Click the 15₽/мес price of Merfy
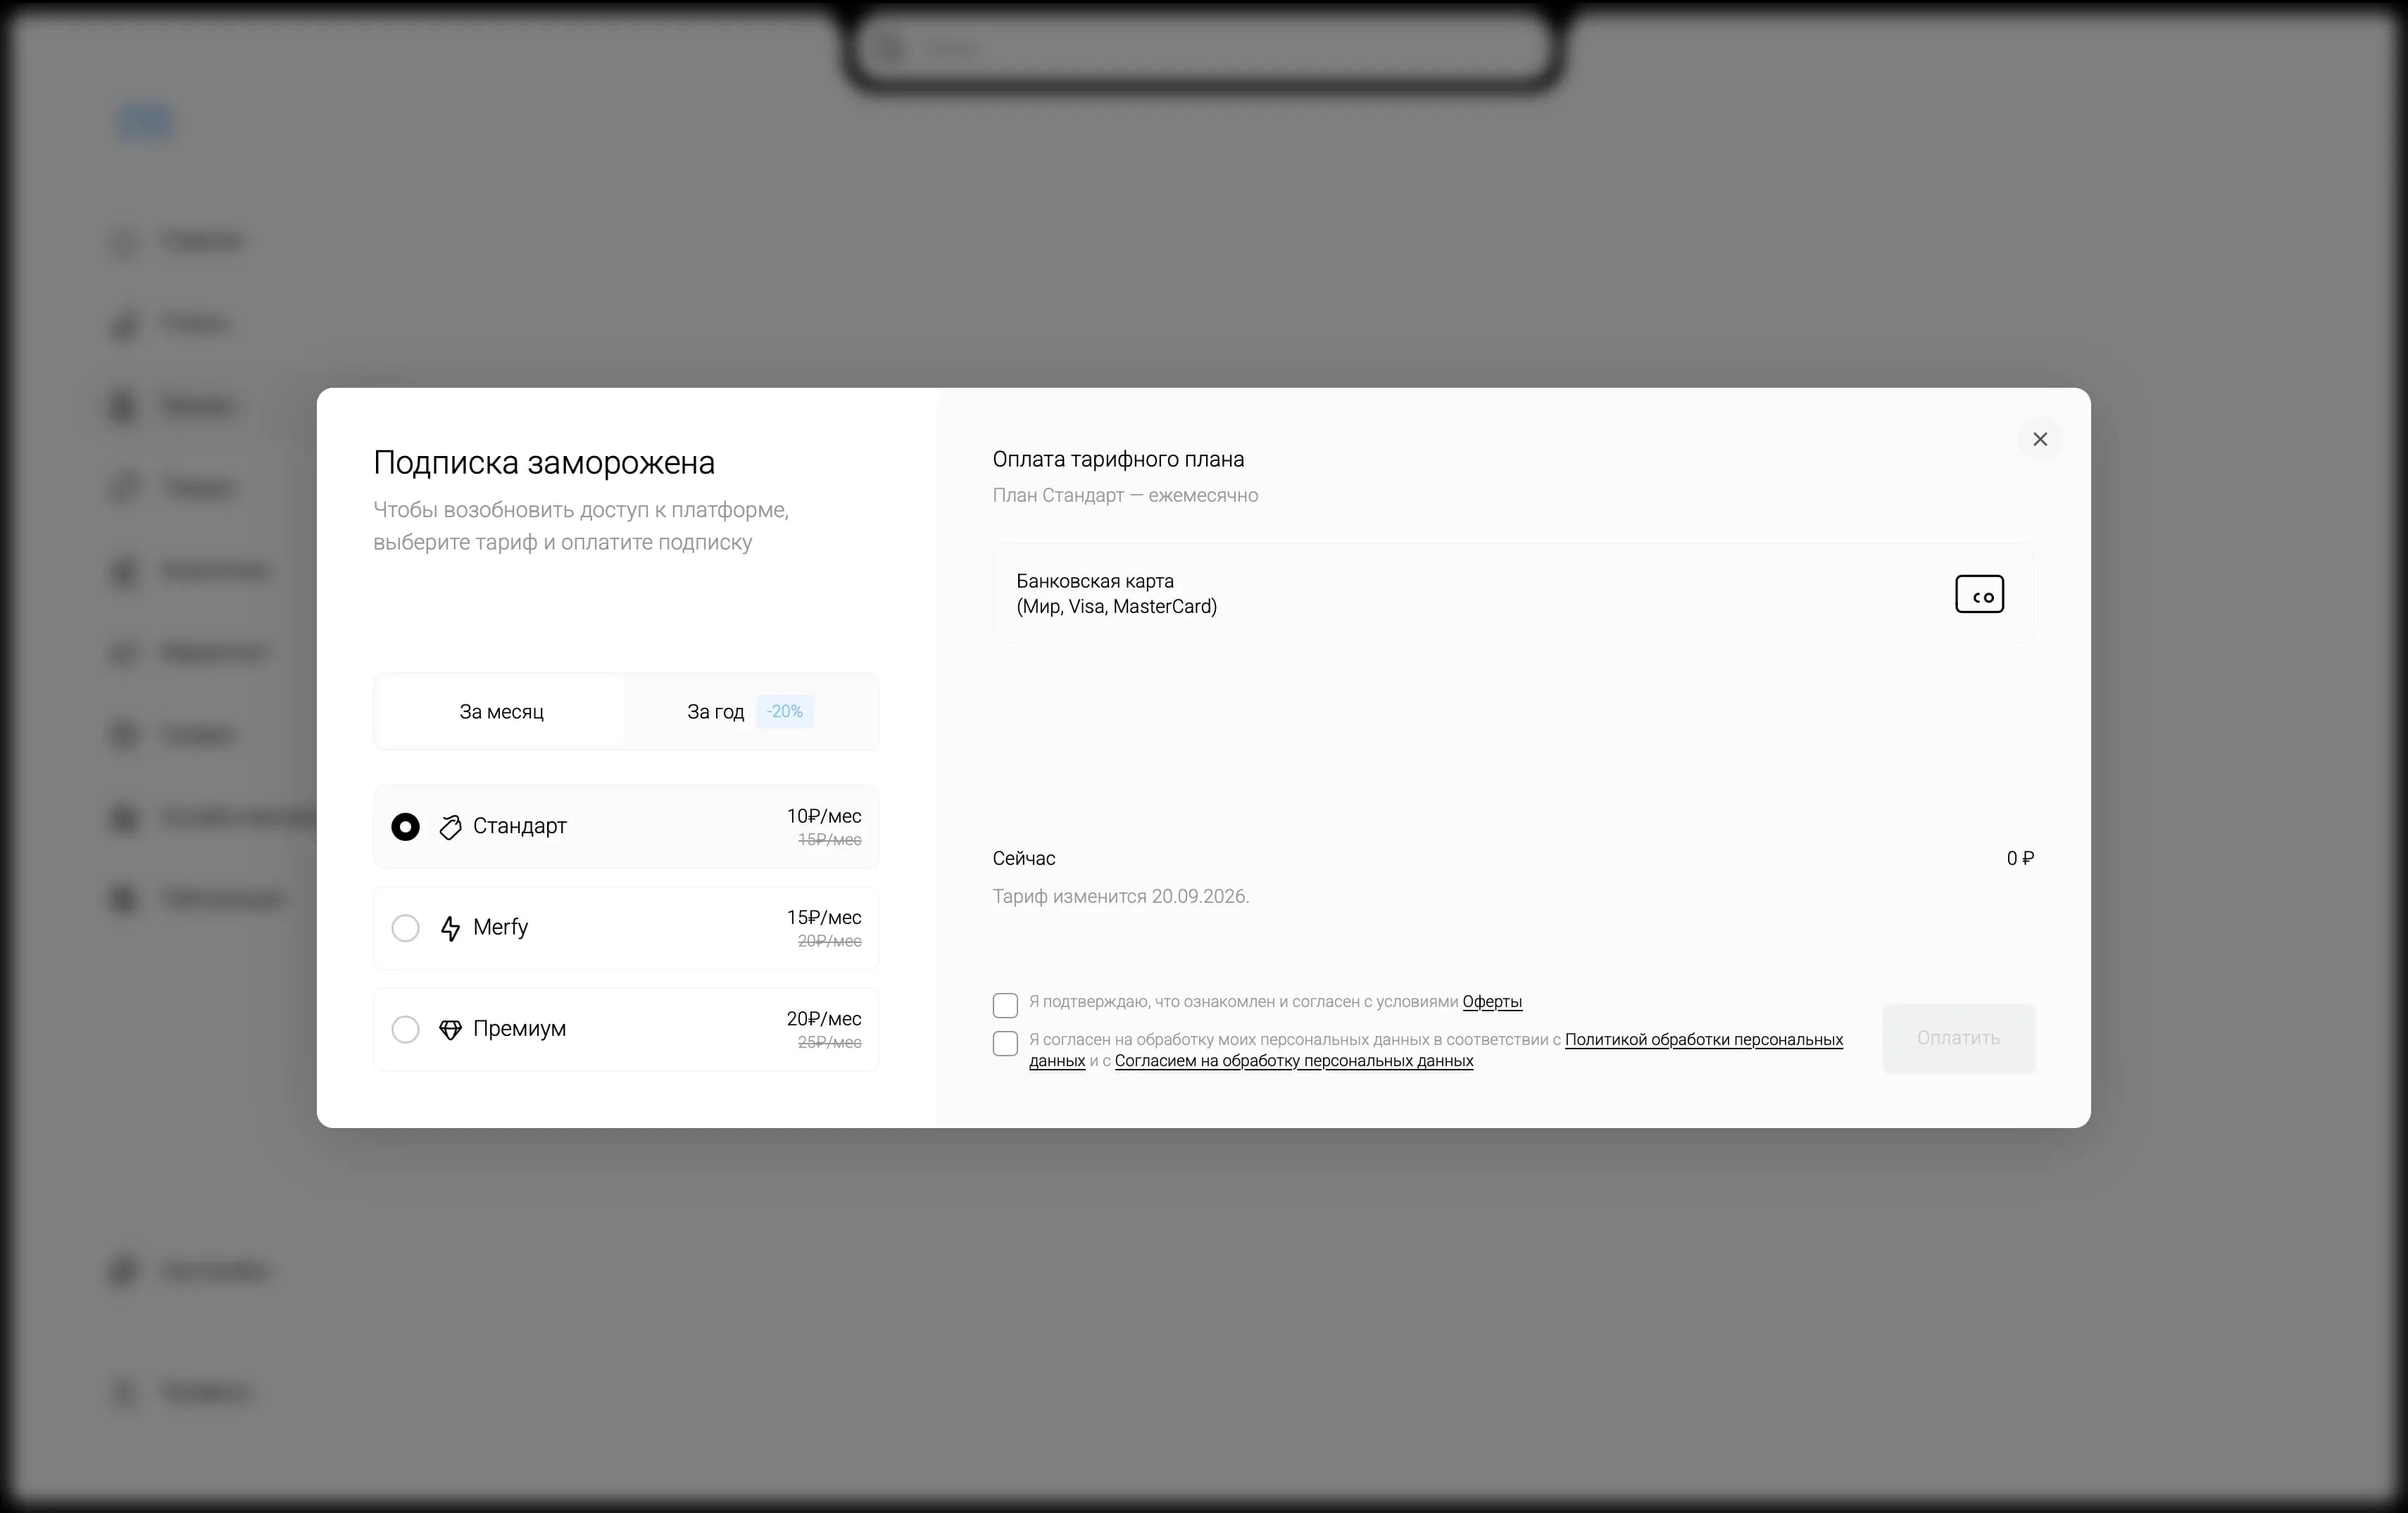This screenshot has width=2408, height=1513. coord(823,916)
